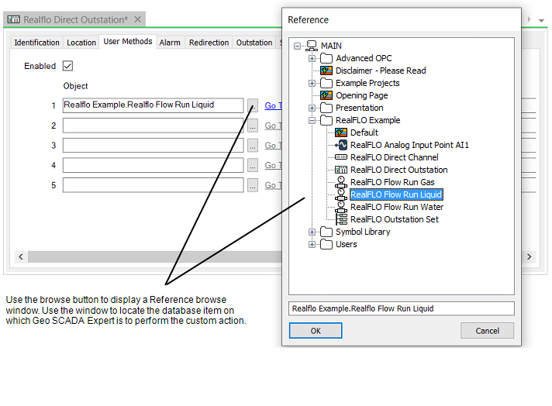Click the RealFLO Flow Run Gas icon
This screenshot has width=552, height=406.
pos(340,182)
